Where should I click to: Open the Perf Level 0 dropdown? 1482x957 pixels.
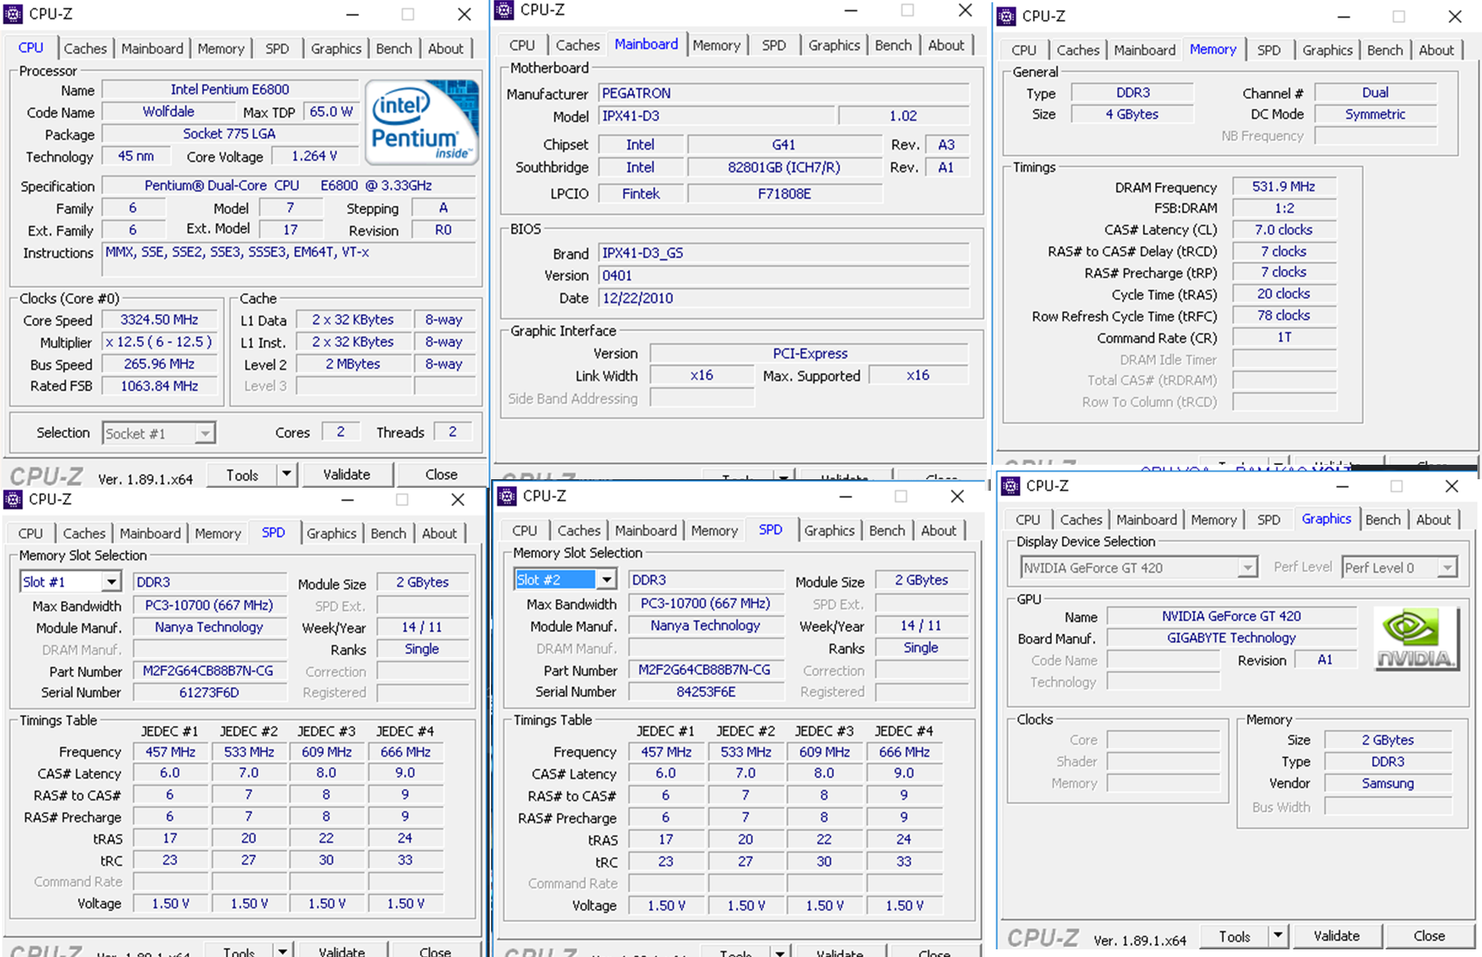[x=1447, y=567]
